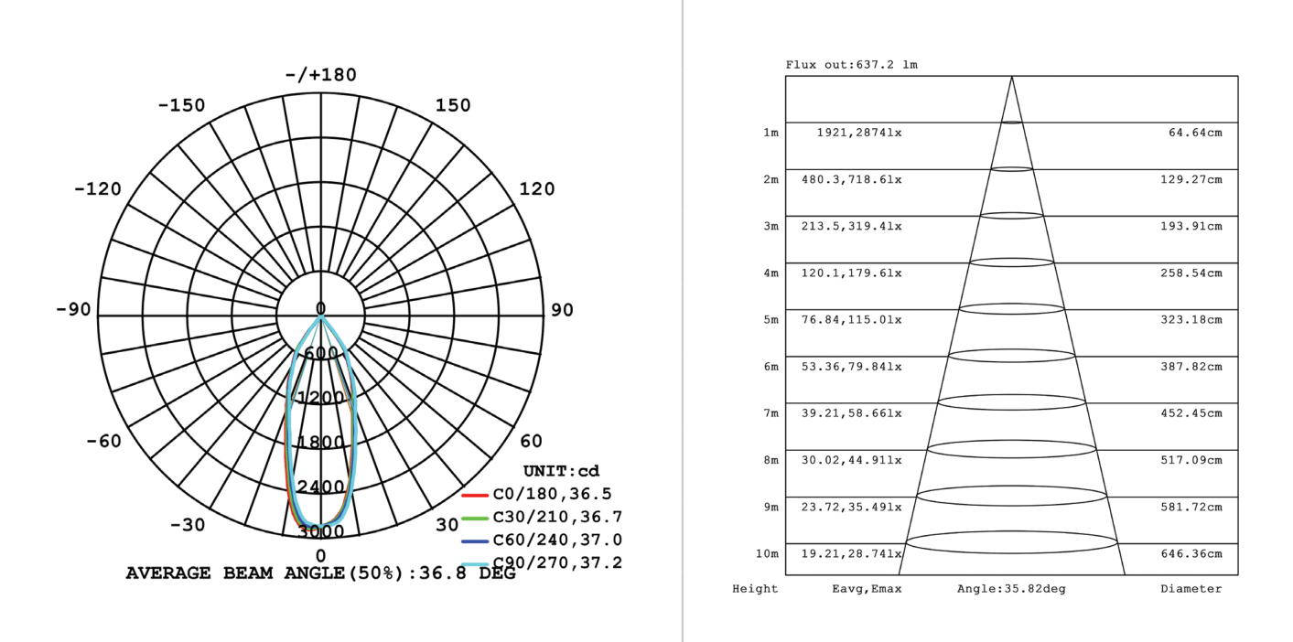Click the "Flux out:637.2 lm" heading
This screenshot has height=642, width=1293.
[x=852, y=65]
